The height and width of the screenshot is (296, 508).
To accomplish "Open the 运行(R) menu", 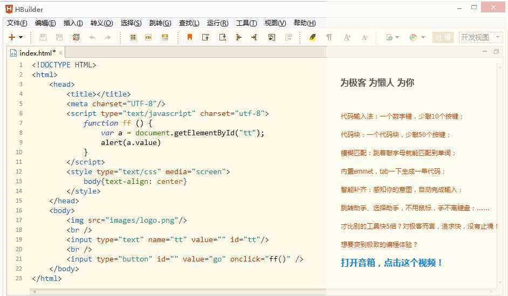I will coord(217,23).
